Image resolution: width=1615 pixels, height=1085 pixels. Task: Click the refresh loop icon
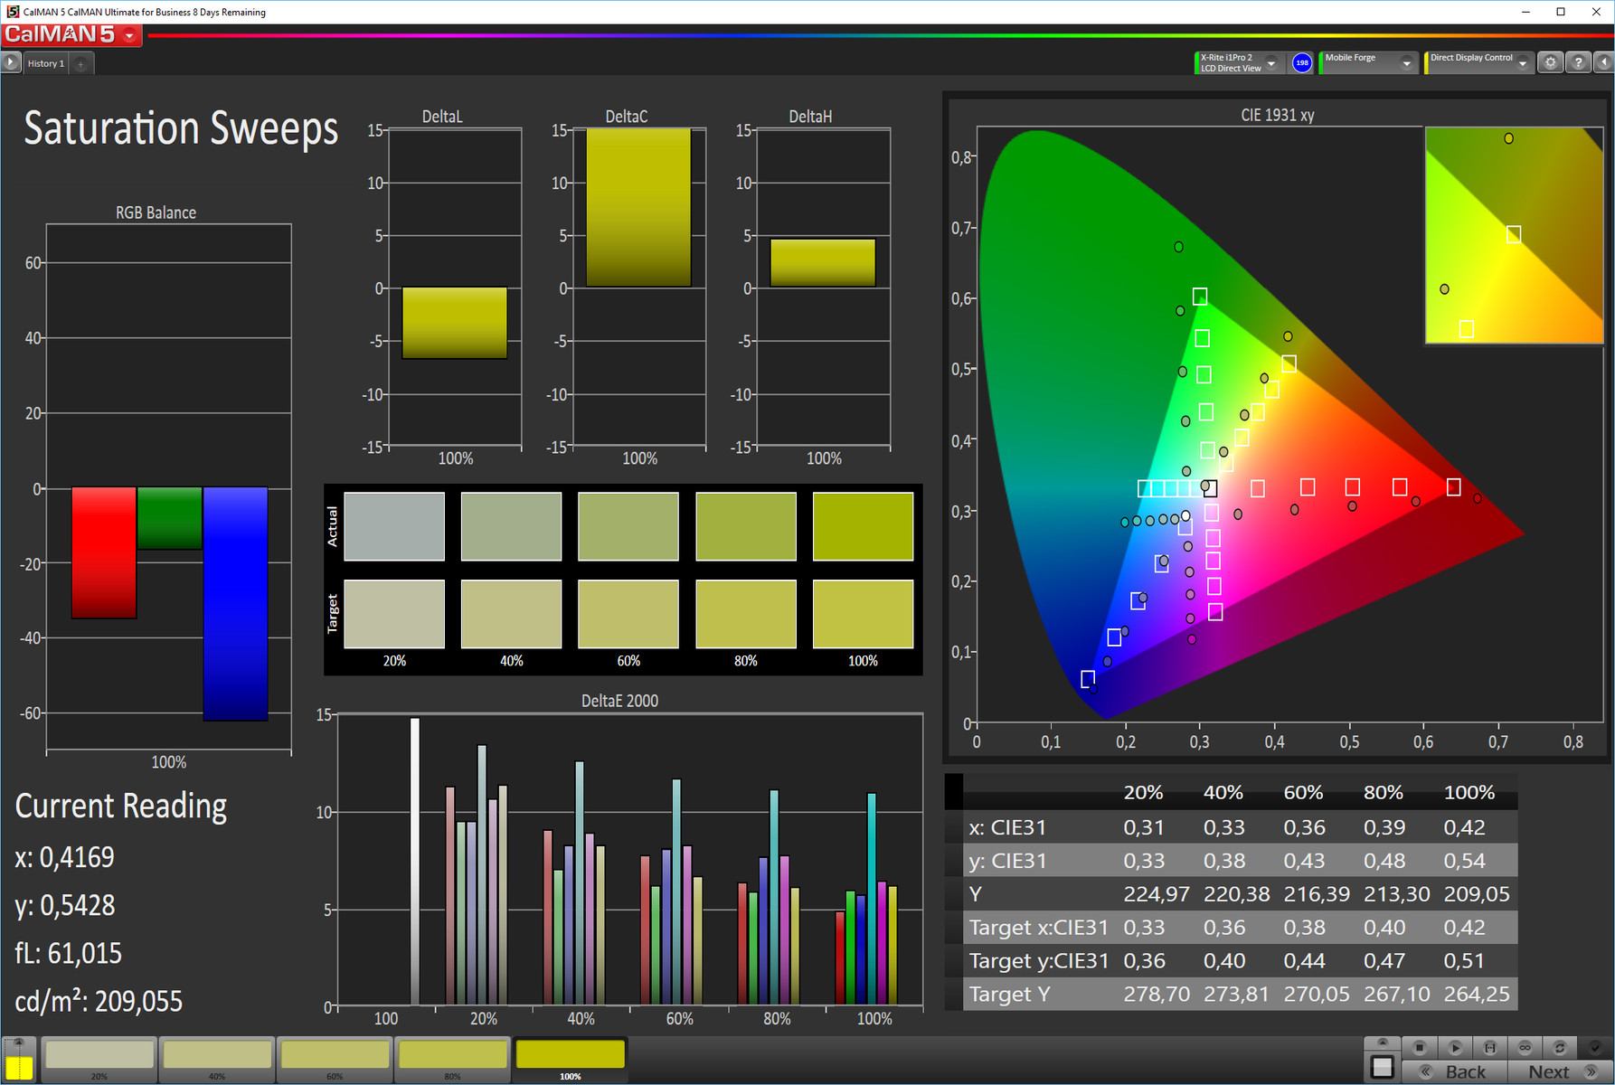[1560, 1048]
